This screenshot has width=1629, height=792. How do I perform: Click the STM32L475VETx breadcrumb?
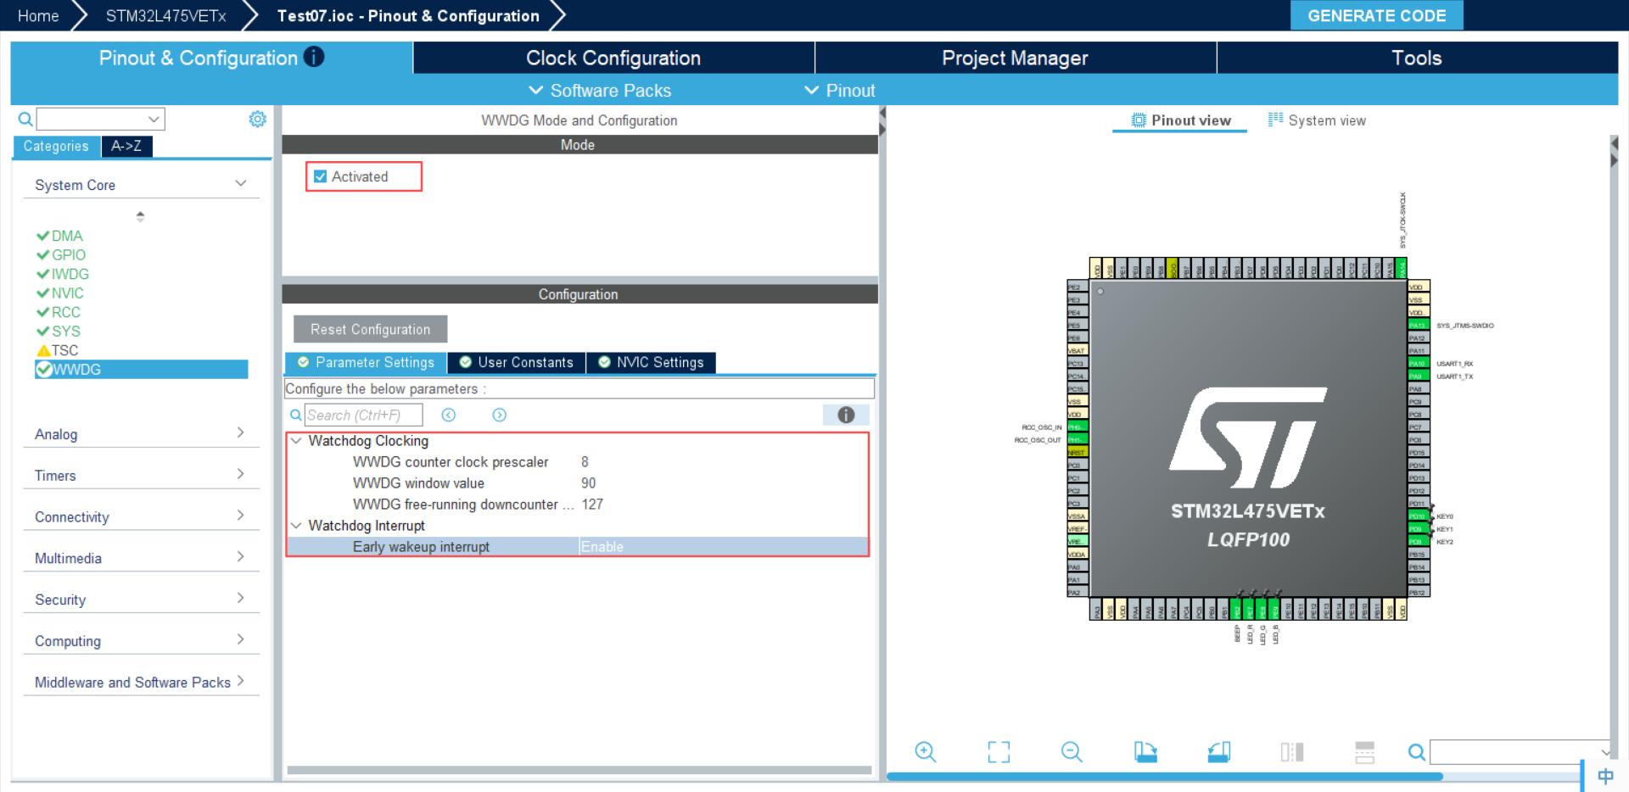pos(166,15)
